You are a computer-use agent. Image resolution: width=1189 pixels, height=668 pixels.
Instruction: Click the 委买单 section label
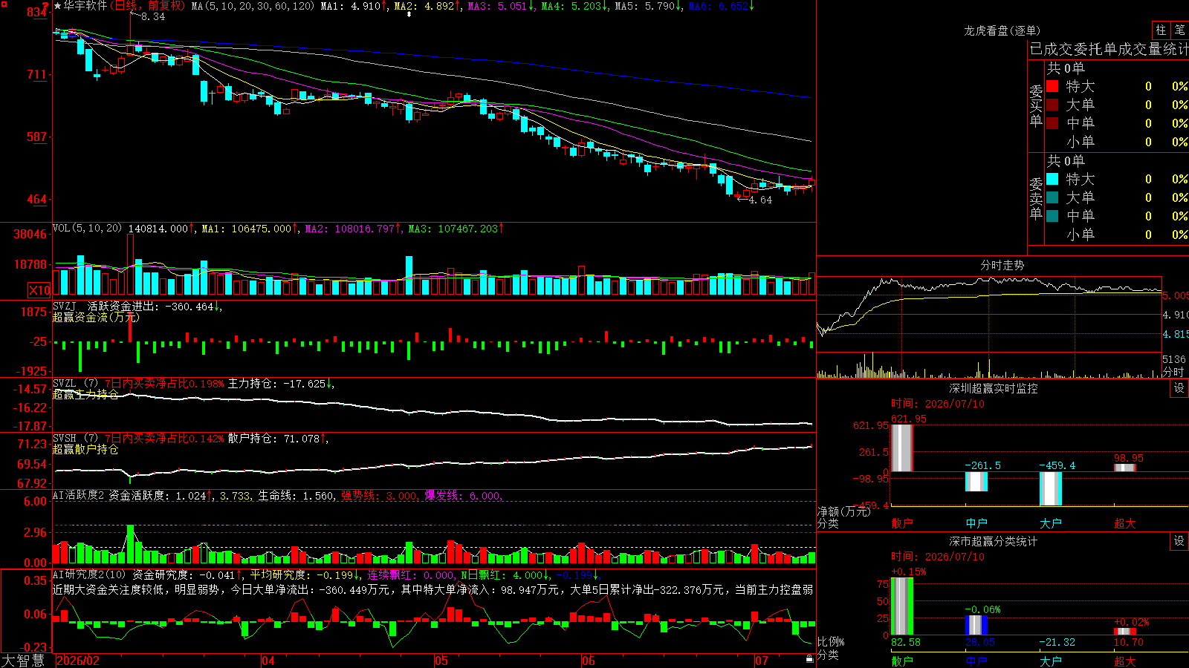(x=1036, y=105)
